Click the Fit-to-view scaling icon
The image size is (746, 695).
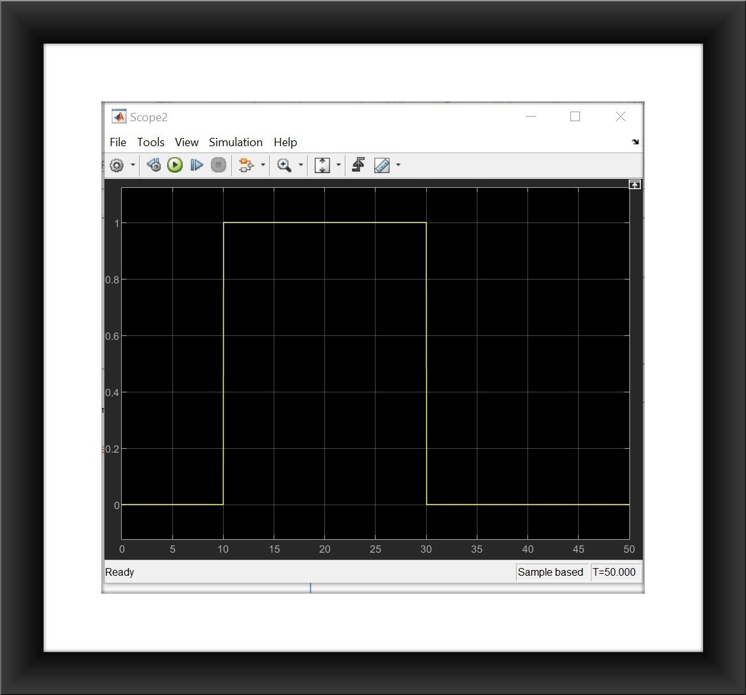click(322, 165)
